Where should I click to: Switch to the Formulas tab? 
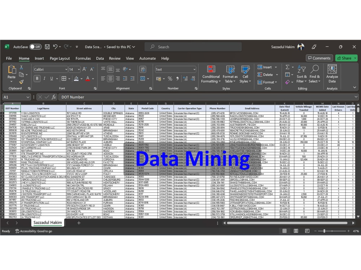point(83,58)
